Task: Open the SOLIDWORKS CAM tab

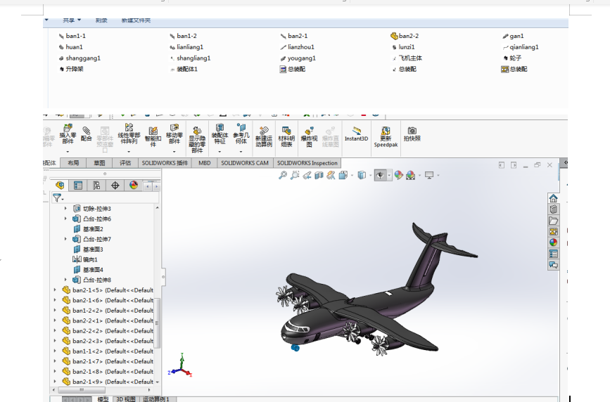Action: pos(245,163)
